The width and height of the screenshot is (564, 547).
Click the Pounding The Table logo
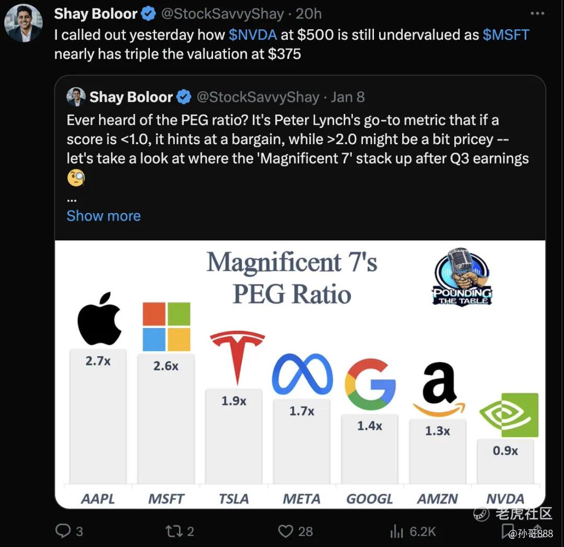click(x=462, y=277)
